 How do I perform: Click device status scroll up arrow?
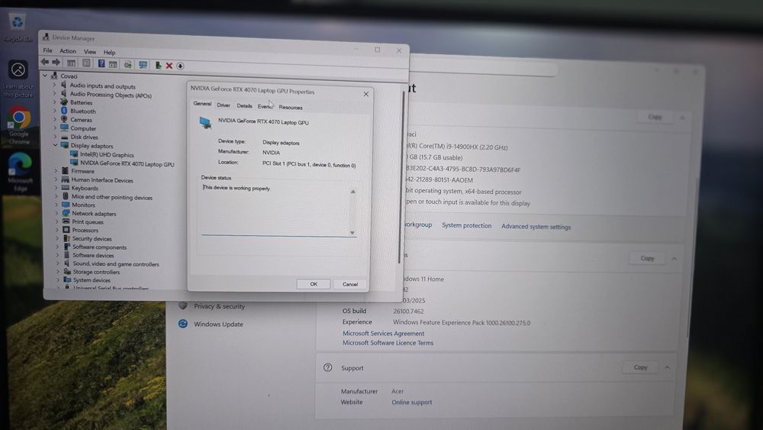(x=353, y=192)
